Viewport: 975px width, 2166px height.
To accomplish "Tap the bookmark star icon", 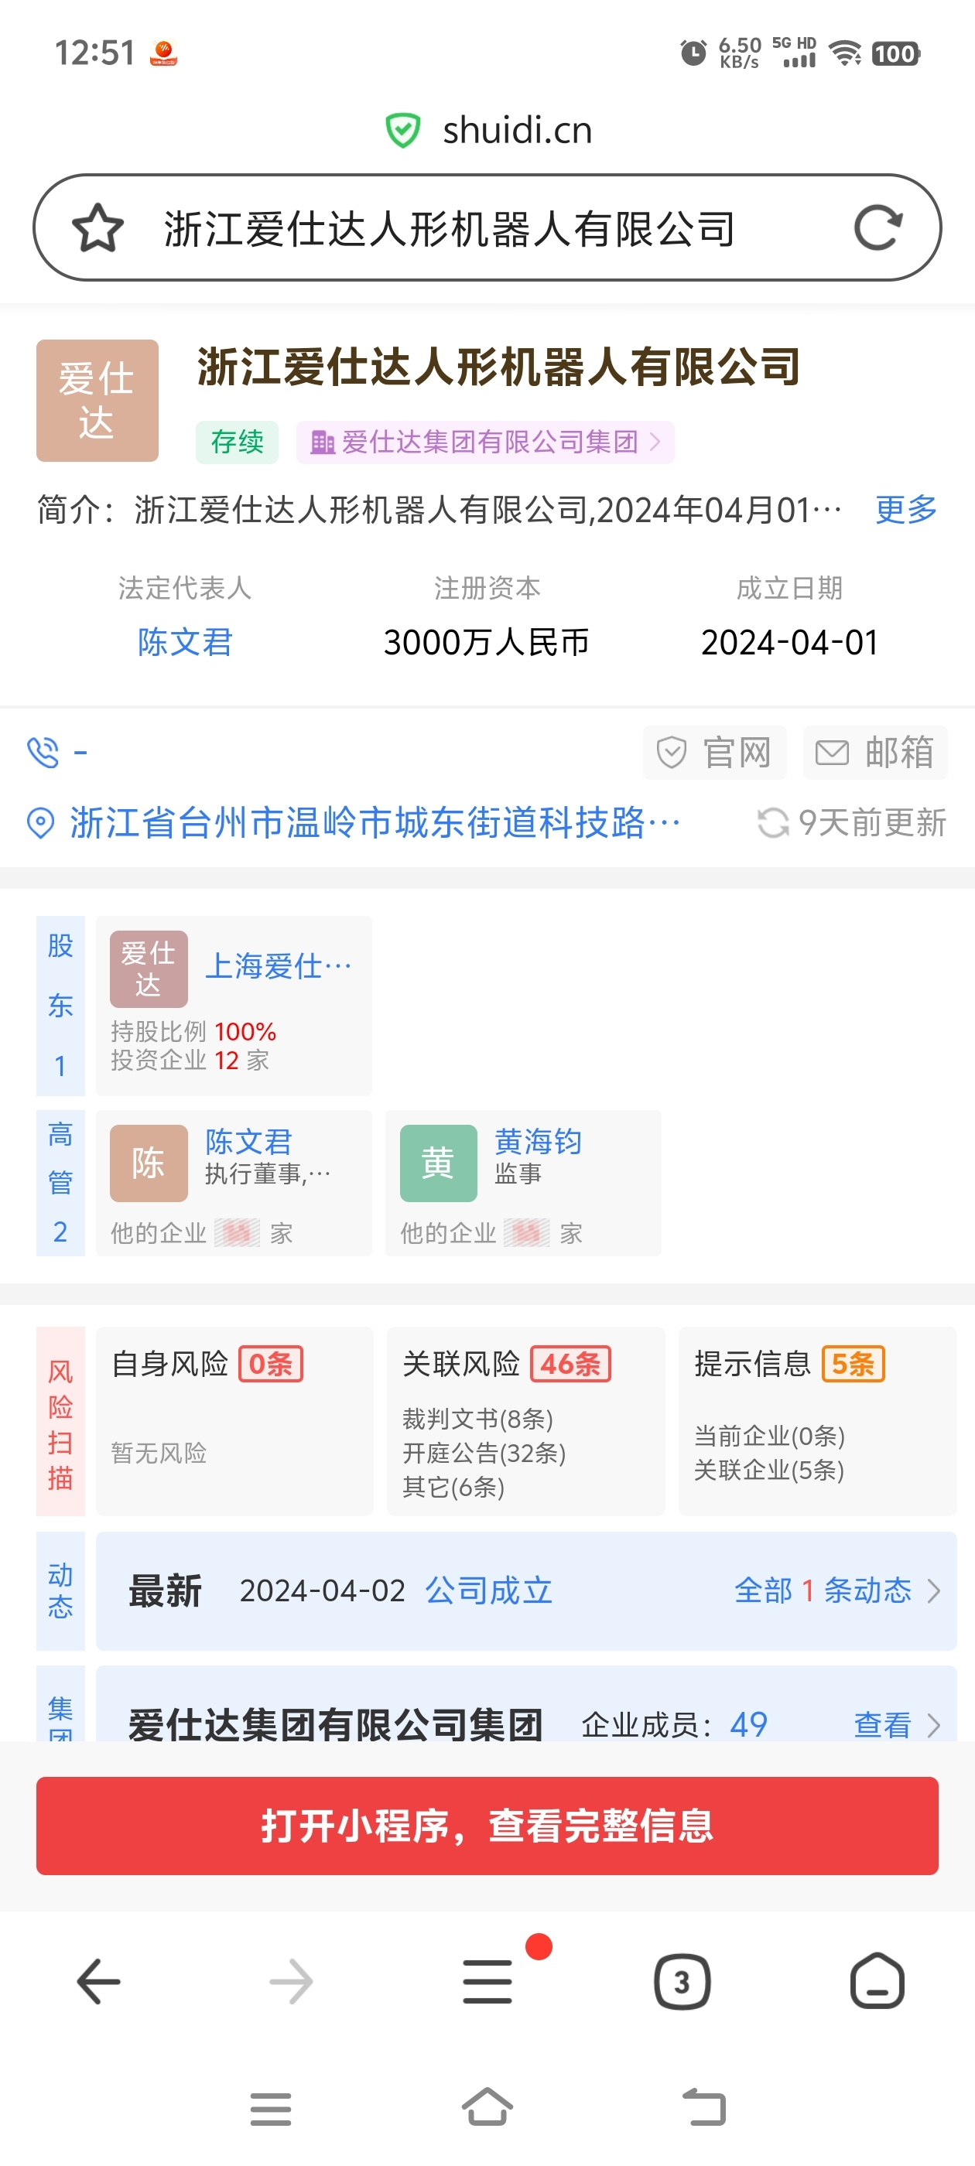I will [97, 228].
